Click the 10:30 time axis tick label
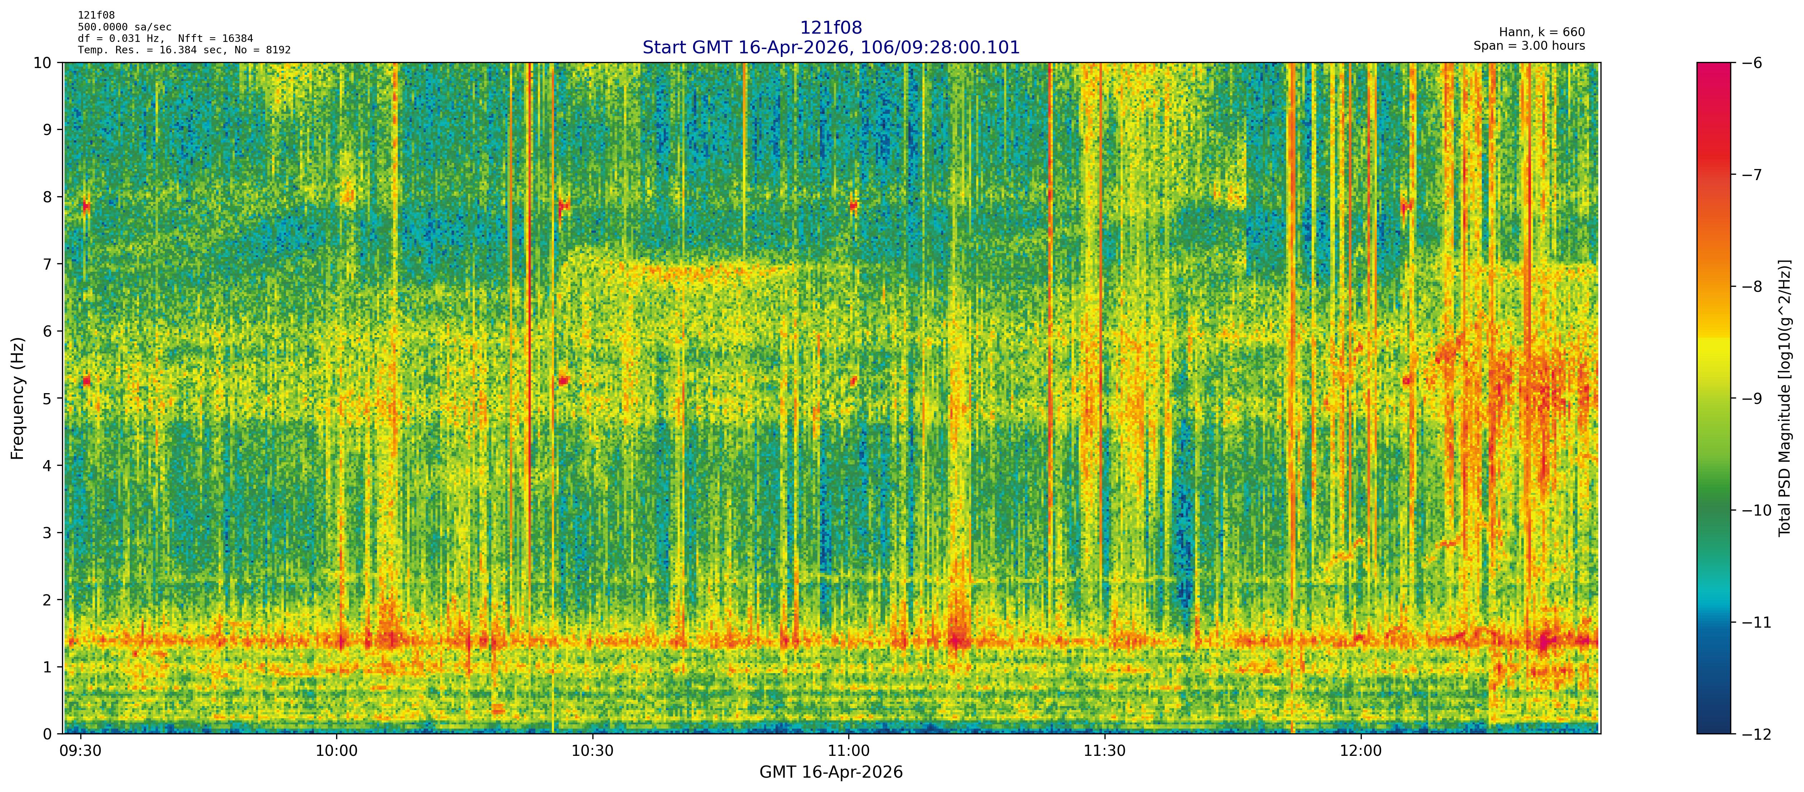 click(592, 752)
